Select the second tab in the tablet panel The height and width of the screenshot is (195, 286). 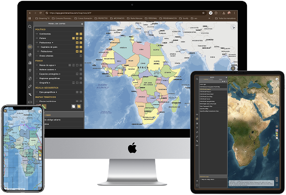point(220,79)
